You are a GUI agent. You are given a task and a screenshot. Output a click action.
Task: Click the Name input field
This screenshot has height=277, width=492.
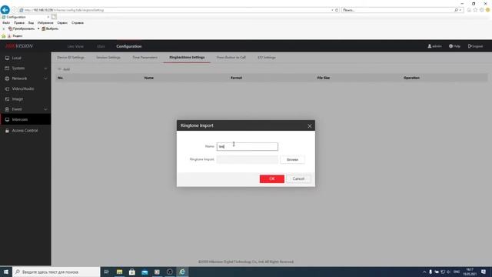point(248,147)
